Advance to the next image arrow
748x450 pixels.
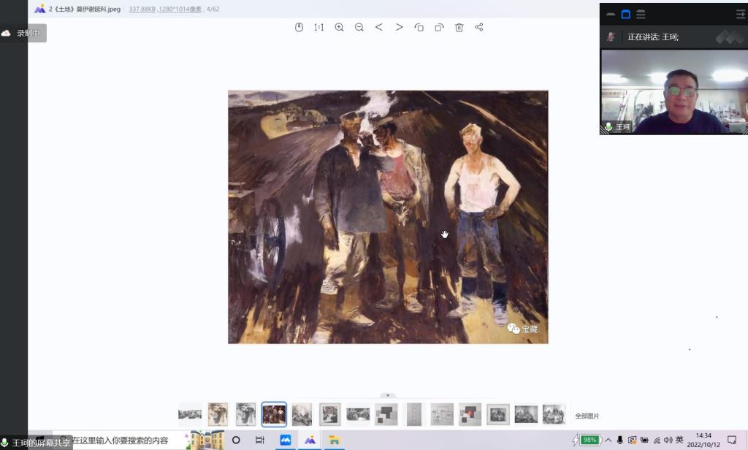pos(399,27)
